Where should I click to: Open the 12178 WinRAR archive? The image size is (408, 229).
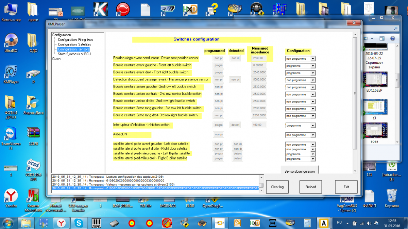point(33,136)
